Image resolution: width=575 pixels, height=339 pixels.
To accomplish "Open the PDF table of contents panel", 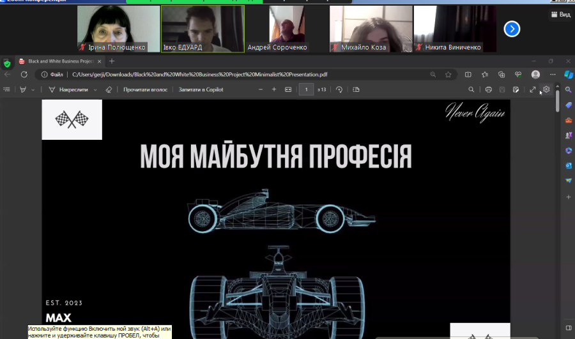I will click(x=7, y=89).
